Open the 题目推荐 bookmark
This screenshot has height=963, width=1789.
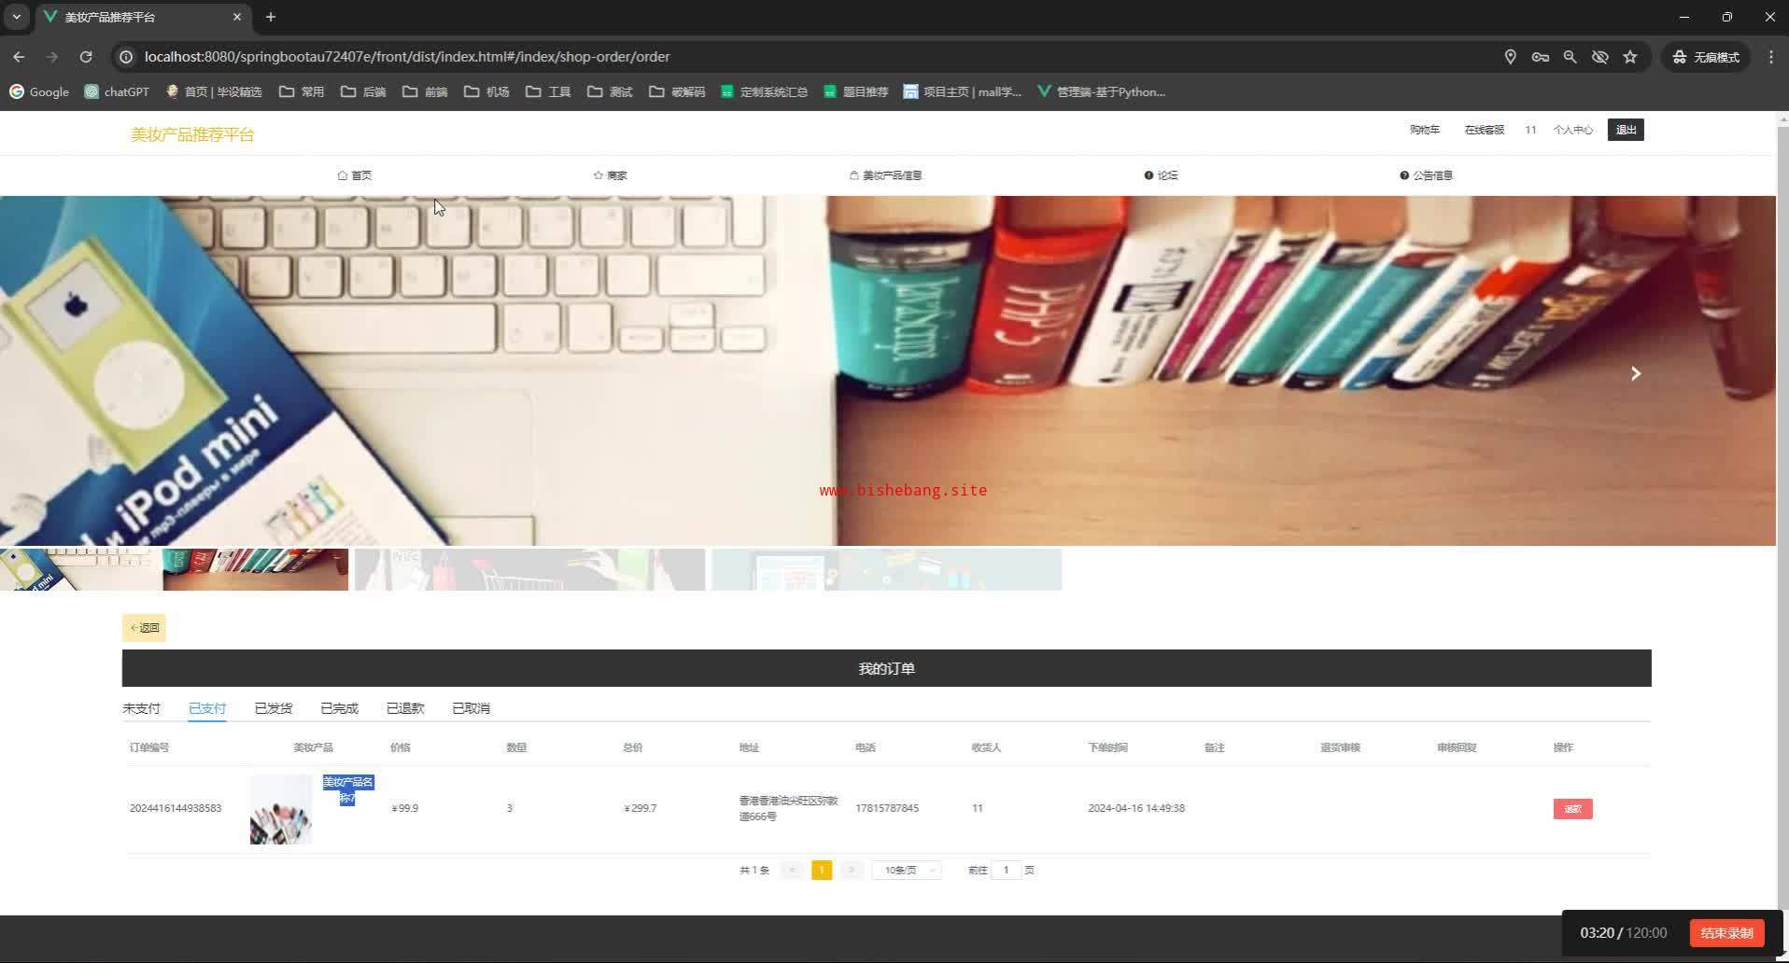856,91
